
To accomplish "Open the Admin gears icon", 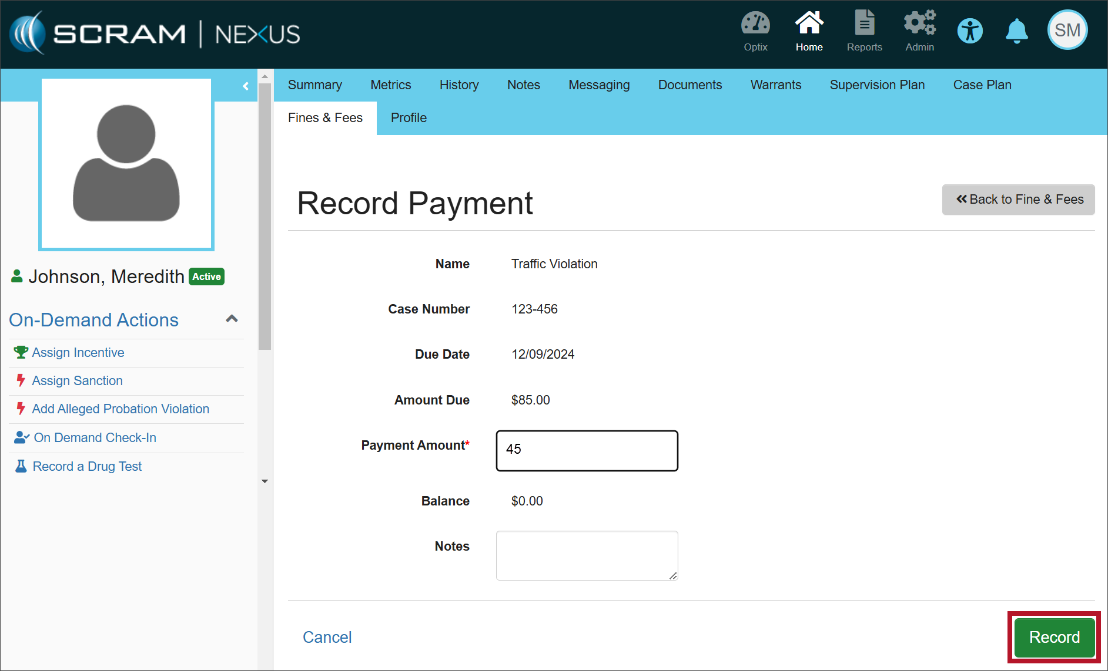I will pyautogui.click(x=919, y=24).
